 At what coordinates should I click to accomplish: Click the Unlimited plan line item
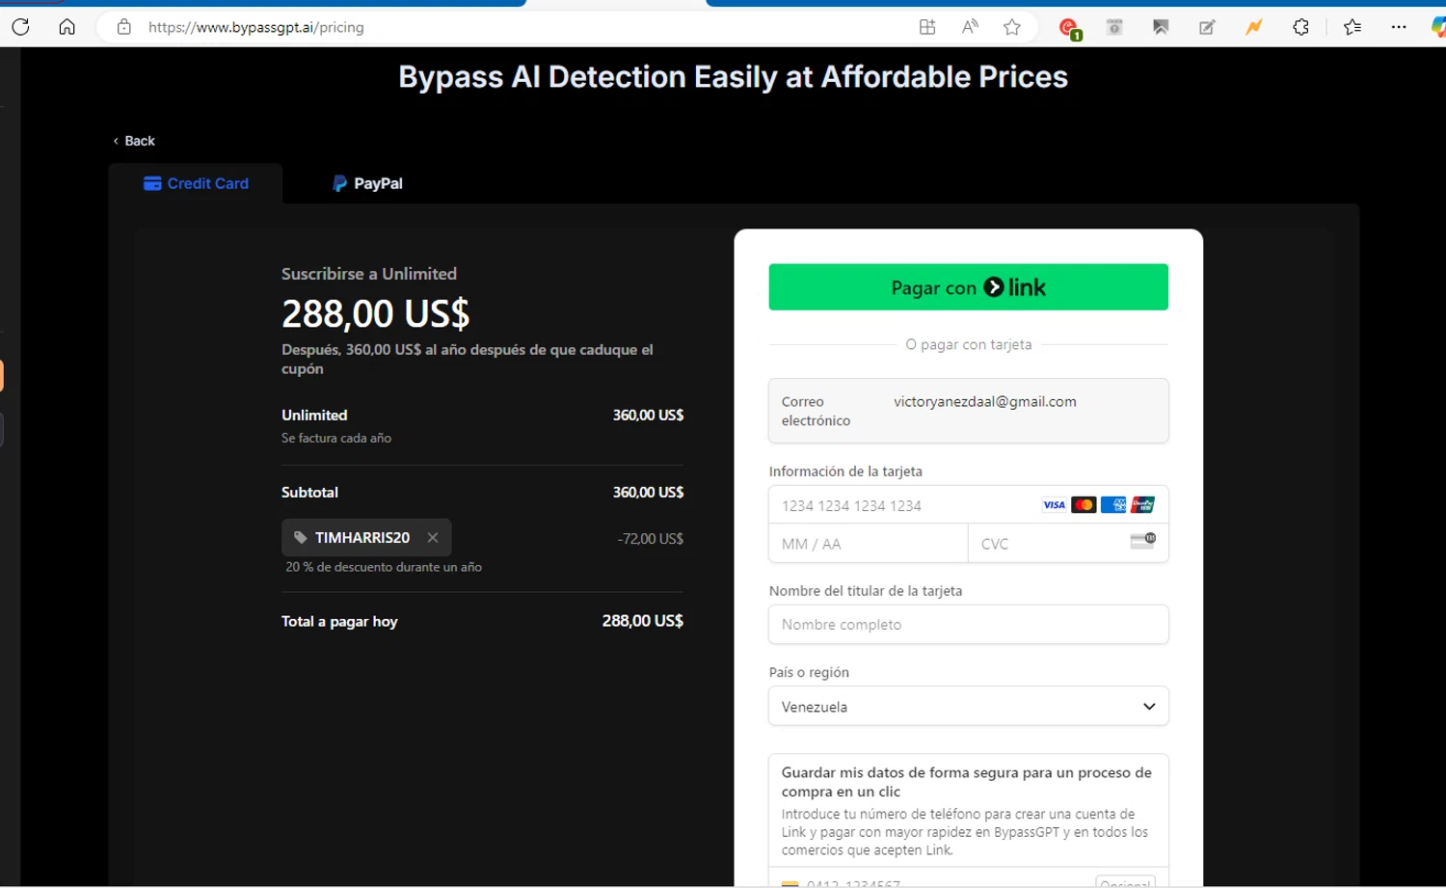click(x=482, y=425)
